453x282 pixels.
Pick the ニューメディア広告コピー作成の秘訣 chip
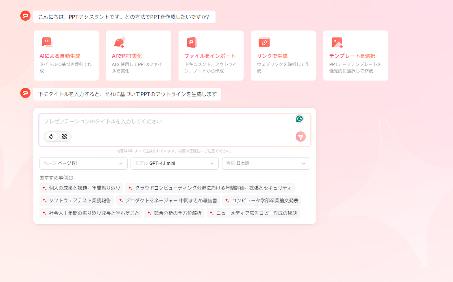point(253,213)
